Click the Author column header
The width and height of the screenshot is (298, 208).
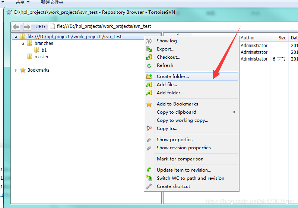click(x=255, y=38)
